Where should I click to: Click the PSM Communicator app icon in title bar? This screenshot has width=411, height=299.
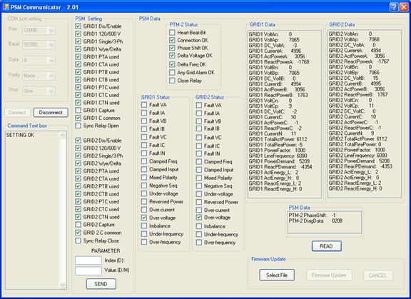coord(6,7)
